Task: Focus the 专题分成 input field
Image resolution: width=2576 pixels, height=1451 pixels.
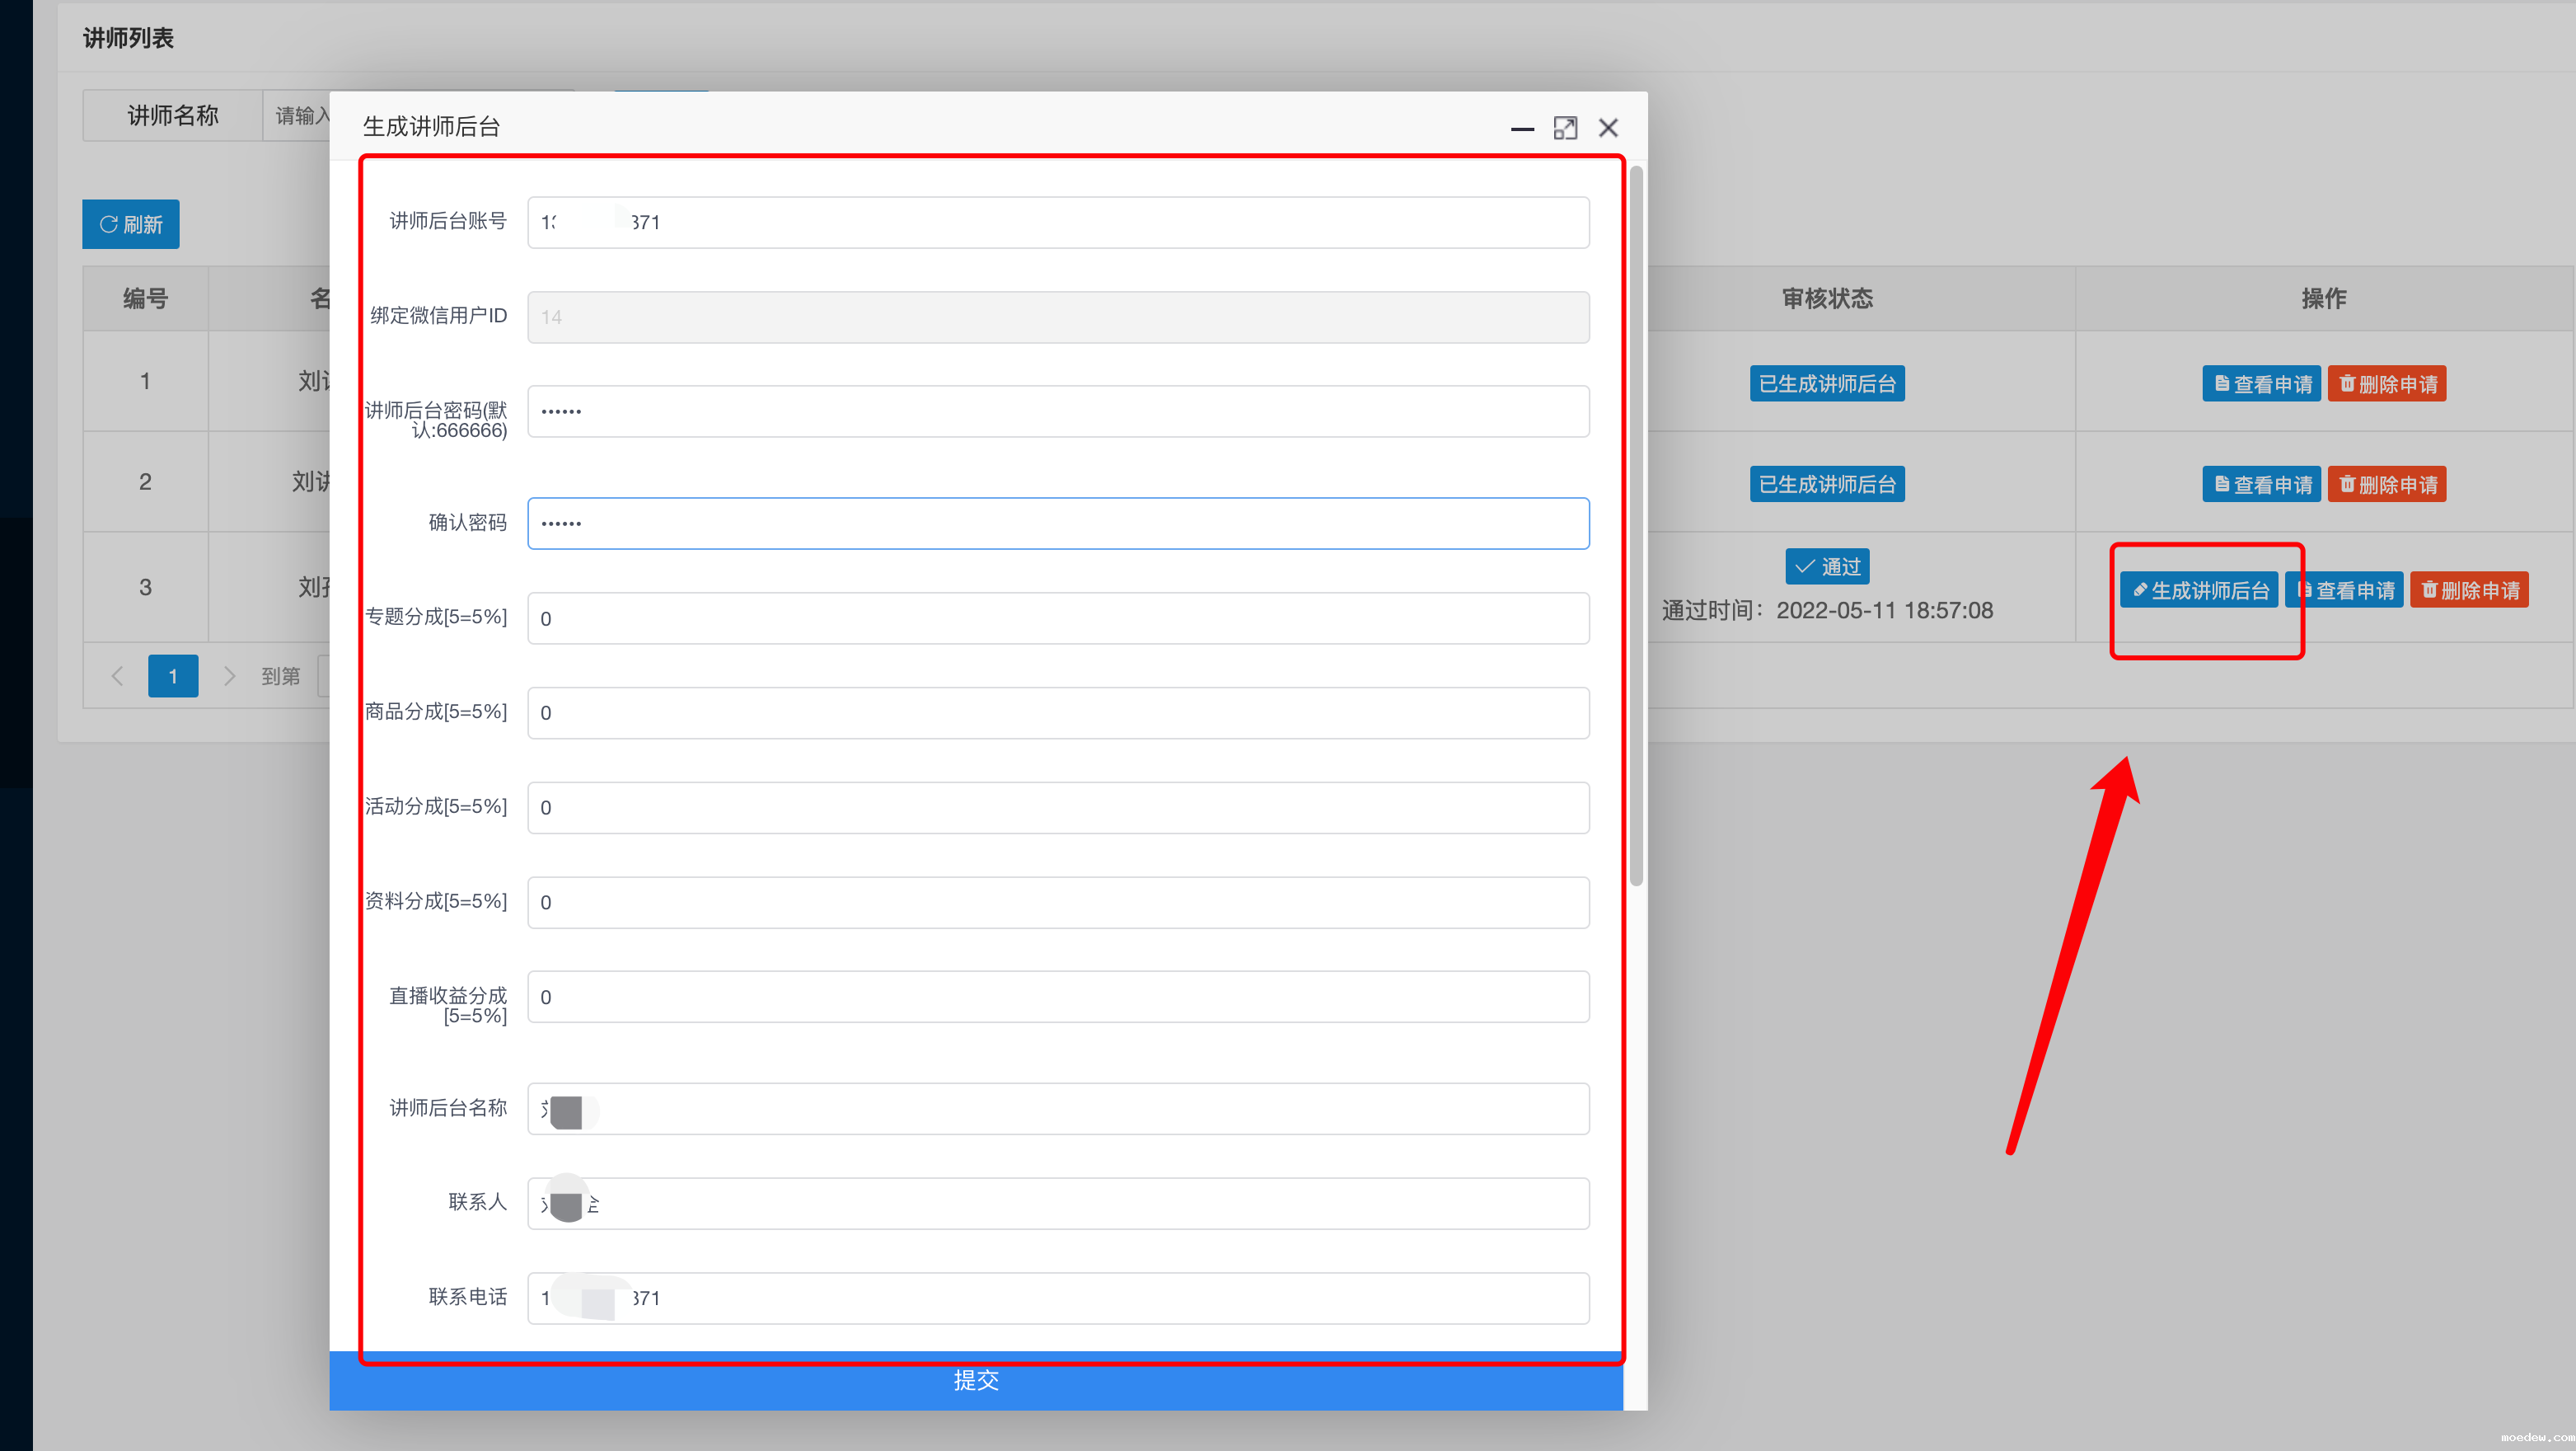Action: click(x=1058, y=618)
